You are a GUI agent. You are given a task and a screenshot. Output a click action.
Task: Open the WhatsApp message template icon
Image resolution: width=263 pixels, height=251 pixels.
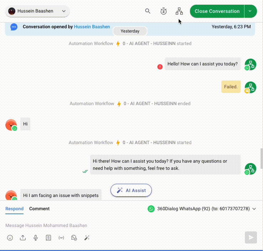pos(74,237)
